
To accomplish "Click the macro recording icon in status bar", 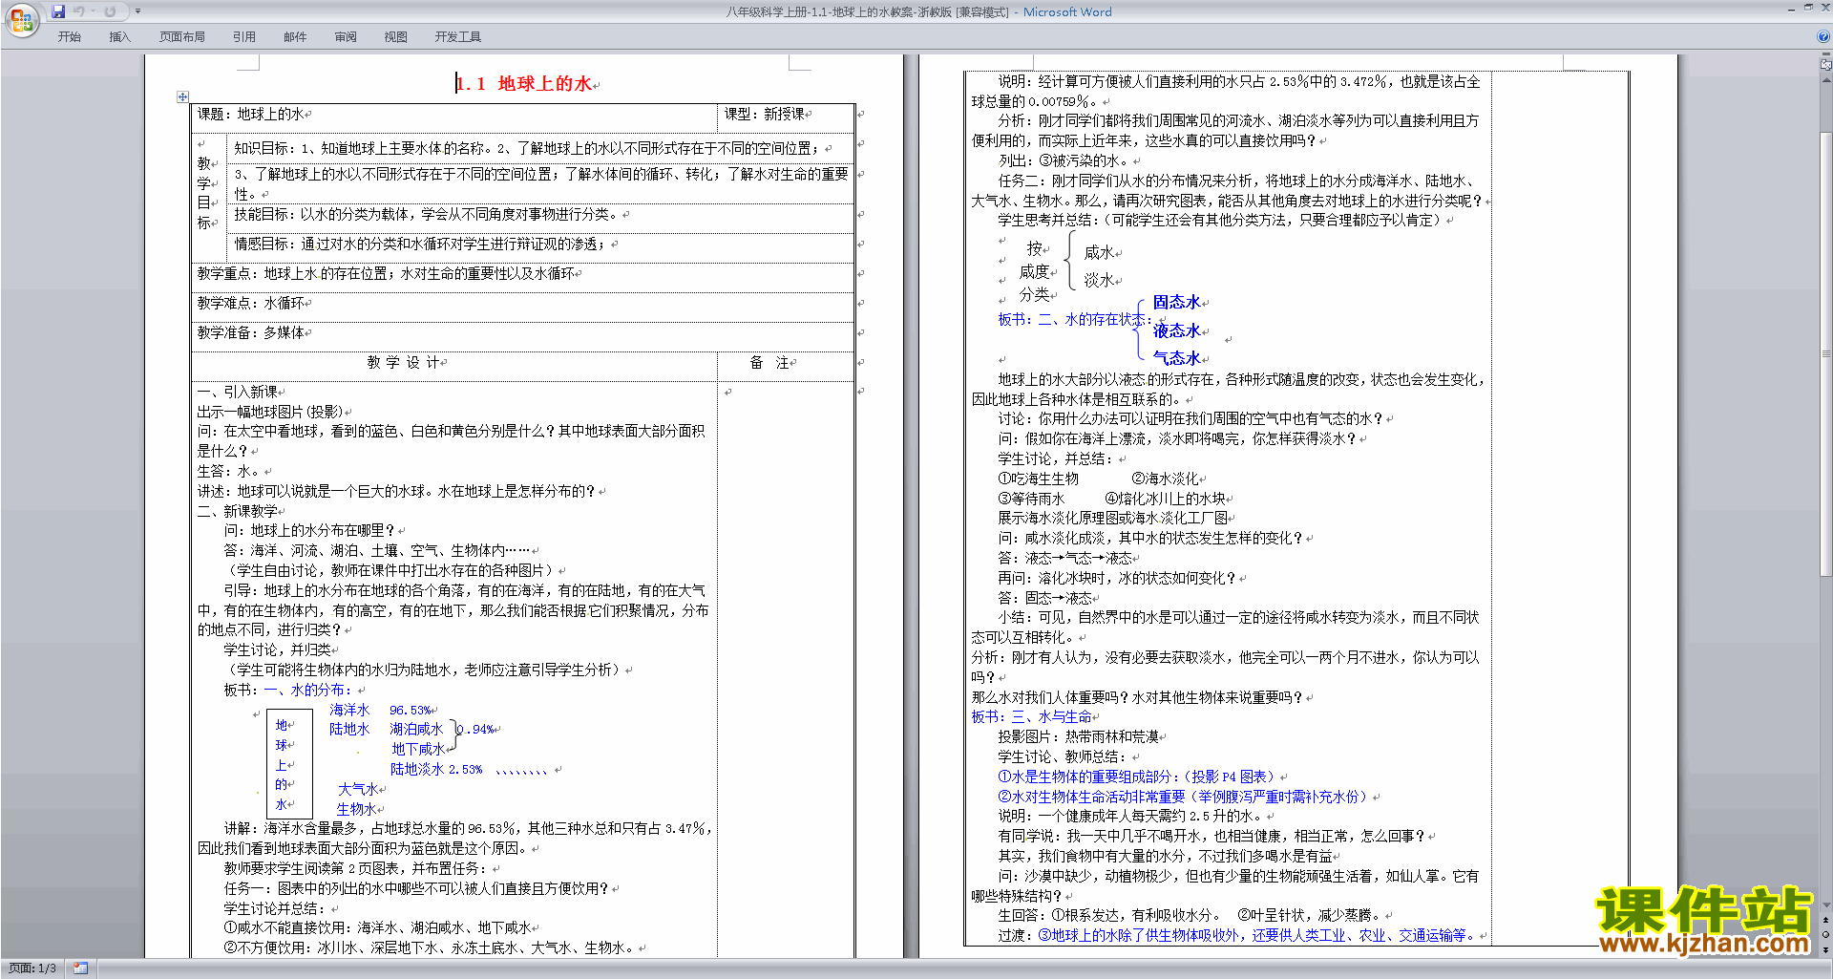I will click(80, 968).
